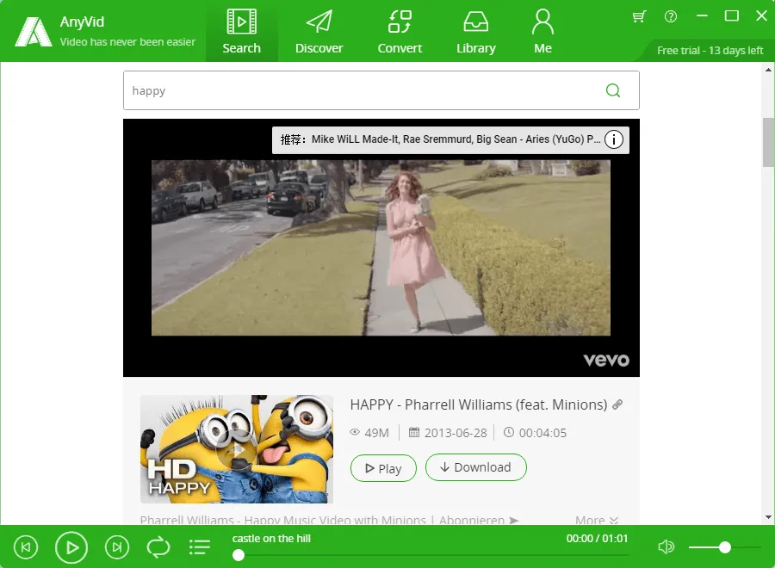Viewport: 775px width, 568px height.
Task: Open the Convert tab
Action: 400,31
